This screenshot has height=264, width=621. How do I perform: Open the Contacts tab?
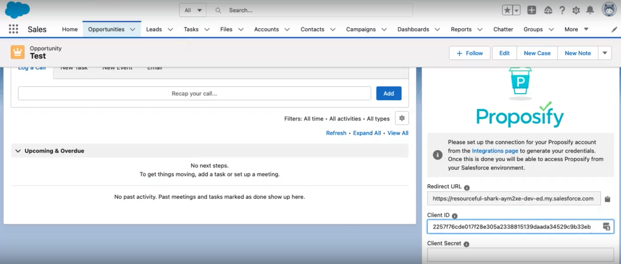tap(312, 29)
